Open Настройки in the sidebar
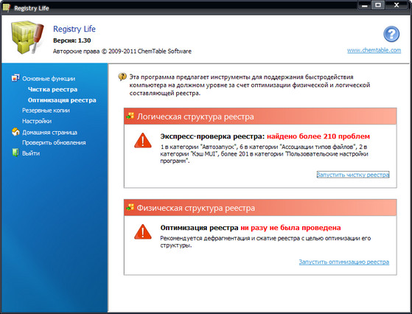The width and height of the screenshot is (412, 314). pyautogui.click(x=37, y=121)
